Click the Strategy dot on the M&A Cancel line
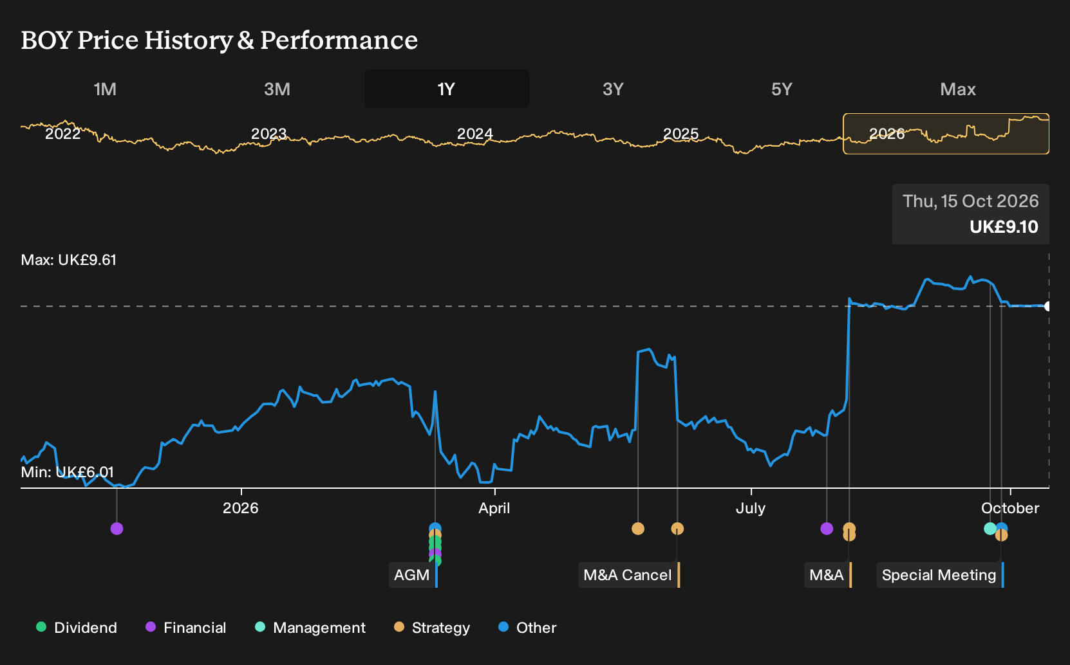The height and width of the screenshot is (665, 1070). 677,529
